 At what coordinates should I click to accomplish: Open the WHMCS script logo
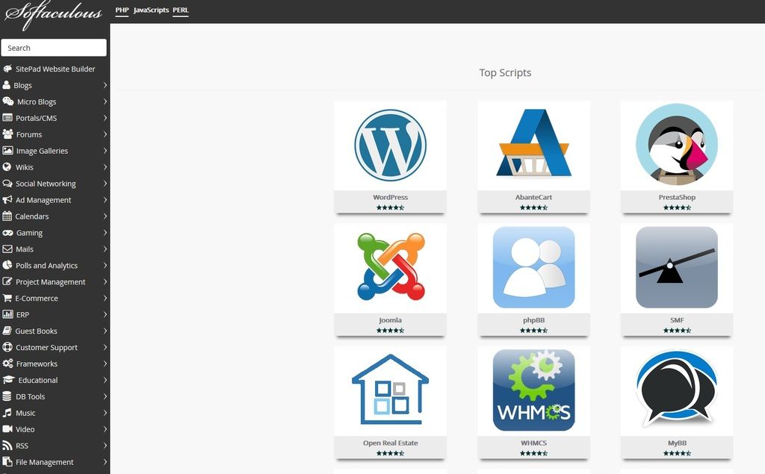tap(533, 390)
